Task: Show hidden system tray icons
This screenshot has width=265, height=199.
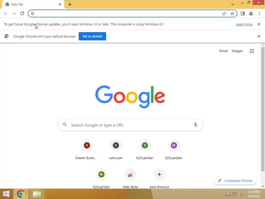Action: 222,194
